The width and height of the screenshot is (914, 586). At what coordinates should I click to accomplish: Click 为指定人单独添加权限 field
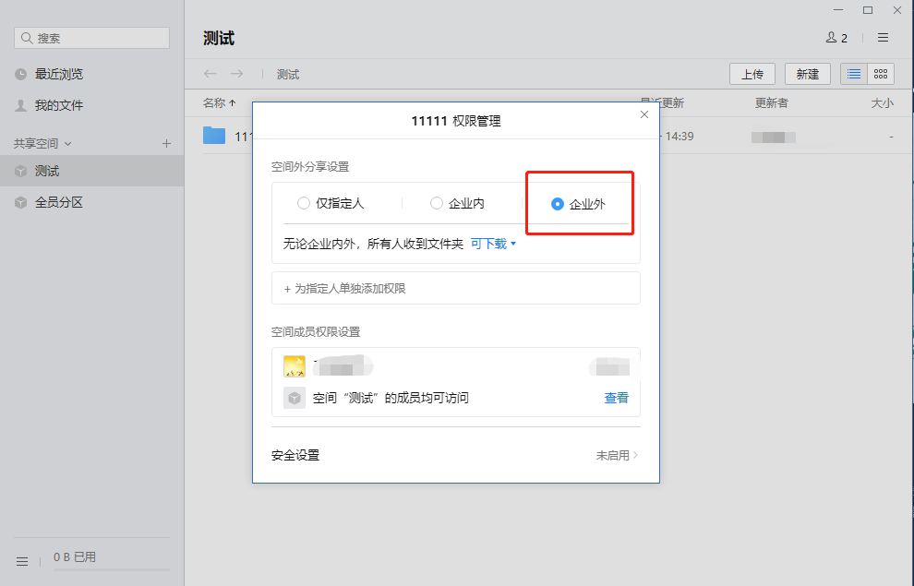pyautogui.click(x=456, y=288)
